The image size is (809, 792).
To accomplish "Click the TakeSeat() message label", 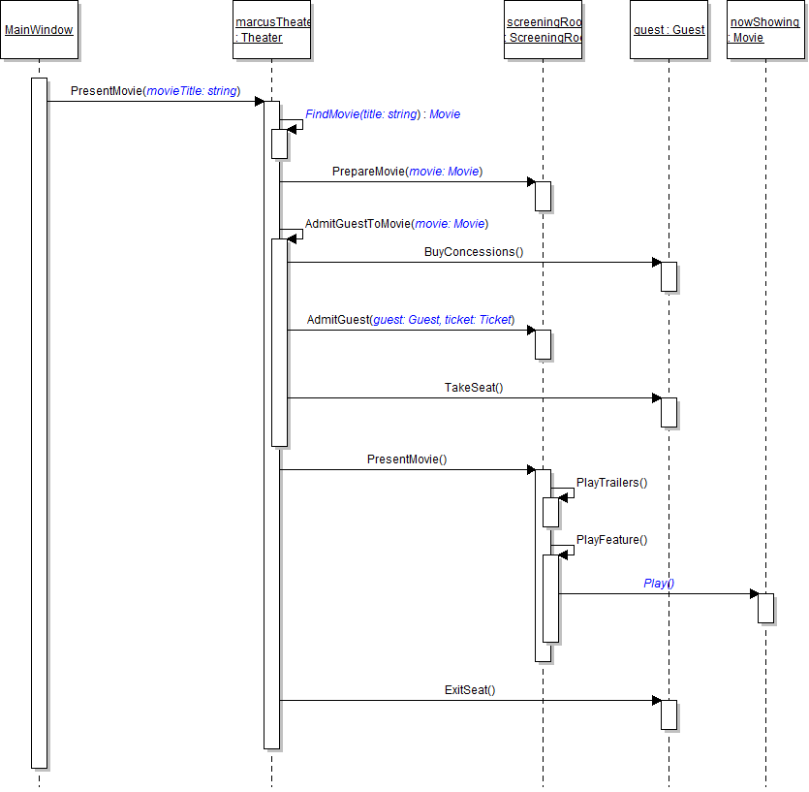I will 474,388.
